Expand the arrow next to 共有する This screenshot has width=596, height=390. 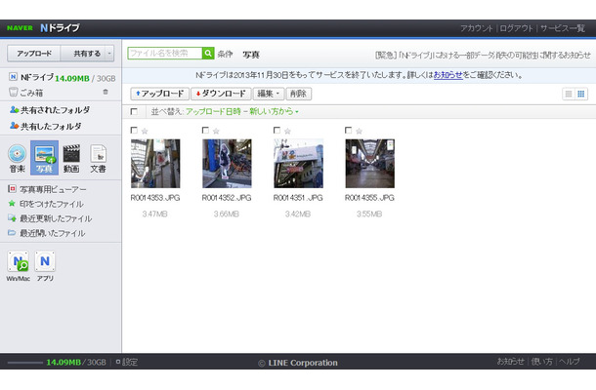109,54
